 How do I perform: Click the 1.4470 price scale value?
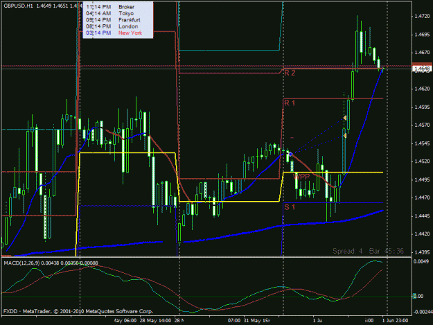tap(422, 197)
